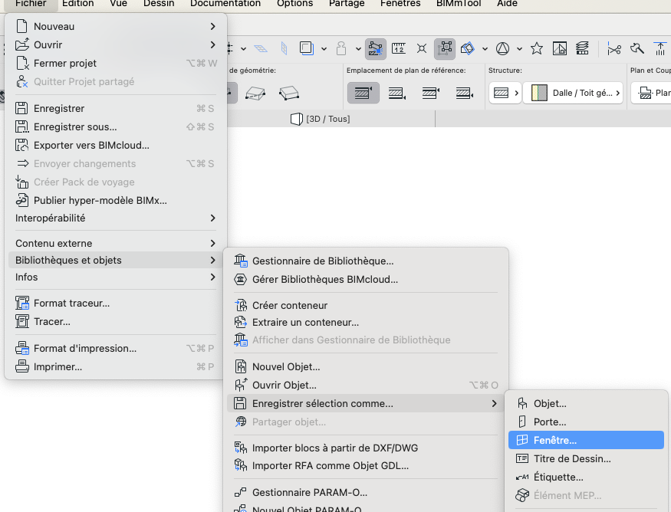Toggle the highlighted snap guides toolbar button
Image resolution: width=671 pixels, height=512 pixels.
(x=376, y=48)
